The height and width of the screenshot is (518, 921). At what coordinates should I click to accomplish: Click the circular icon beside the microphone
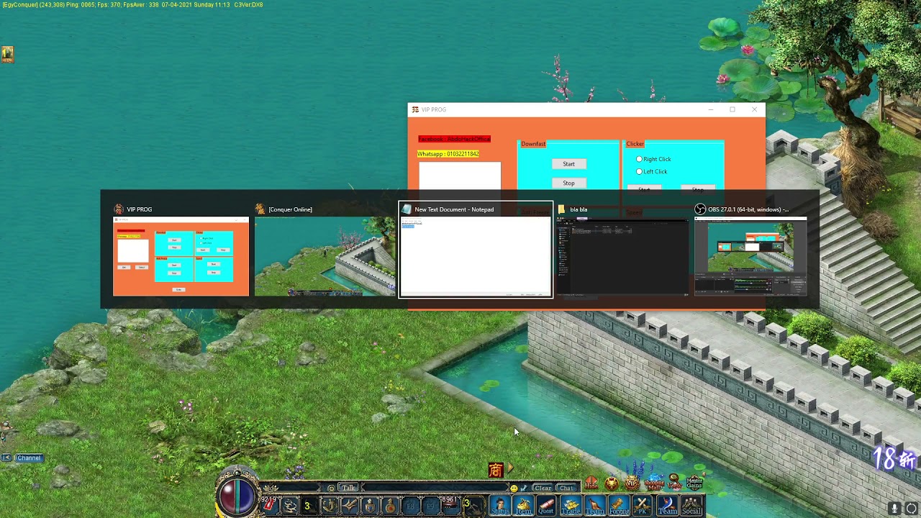tap(912, 509)
